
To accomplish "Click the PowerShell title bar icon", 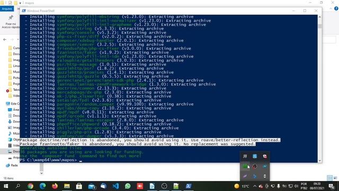I will pos(24,11).
